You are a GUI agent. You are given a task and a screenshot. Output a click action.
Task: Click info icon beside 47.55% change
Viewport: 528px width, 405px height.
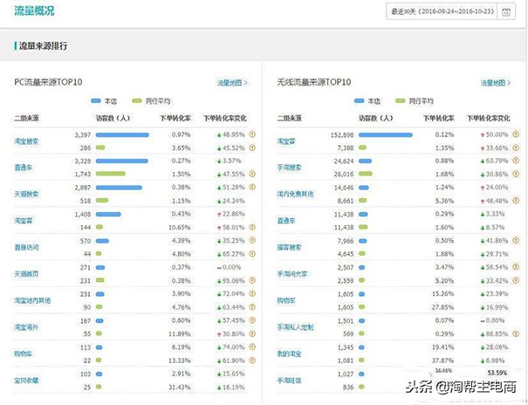(252, 174)
